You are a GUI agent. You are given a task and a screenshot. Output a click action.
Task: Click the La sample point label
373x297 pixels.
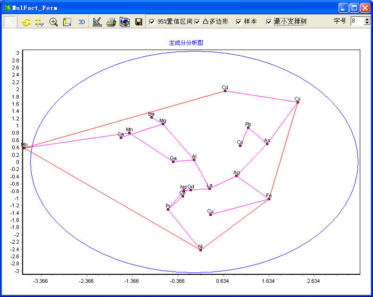click(209, 185)
